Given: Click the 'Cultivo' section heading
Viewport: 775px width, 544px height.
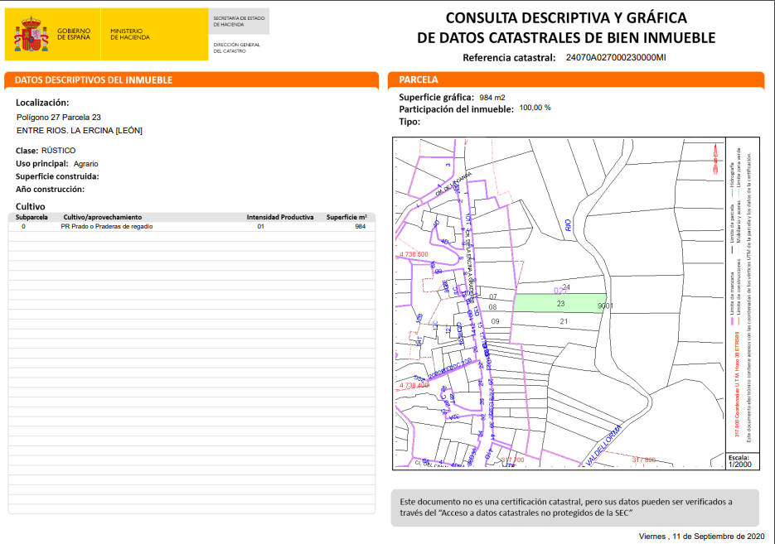Looking at the screenshot, I should pyautogui.click(x=30, y=206).
